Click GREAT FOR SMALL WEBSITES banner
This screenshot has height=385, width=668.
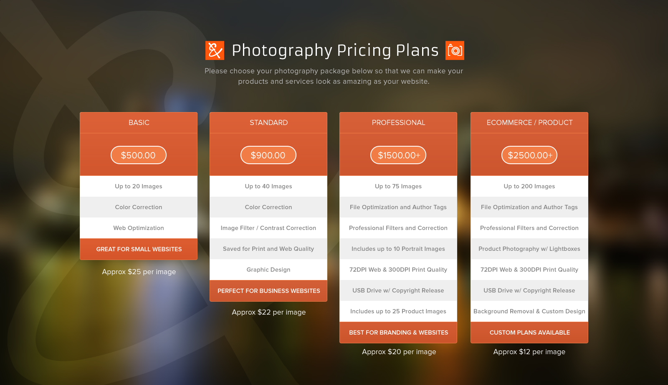click(139, 249)
